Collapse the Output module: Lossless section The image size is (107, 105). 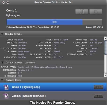[2, 63]
